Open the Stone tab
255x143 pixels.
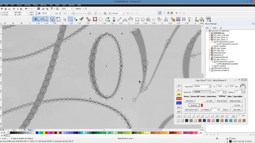[186, 96]
